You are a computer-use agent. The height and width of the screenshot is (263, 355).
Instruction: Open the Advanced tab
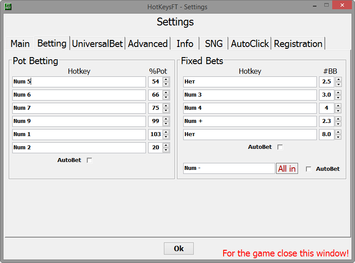[x=148, y=43]
